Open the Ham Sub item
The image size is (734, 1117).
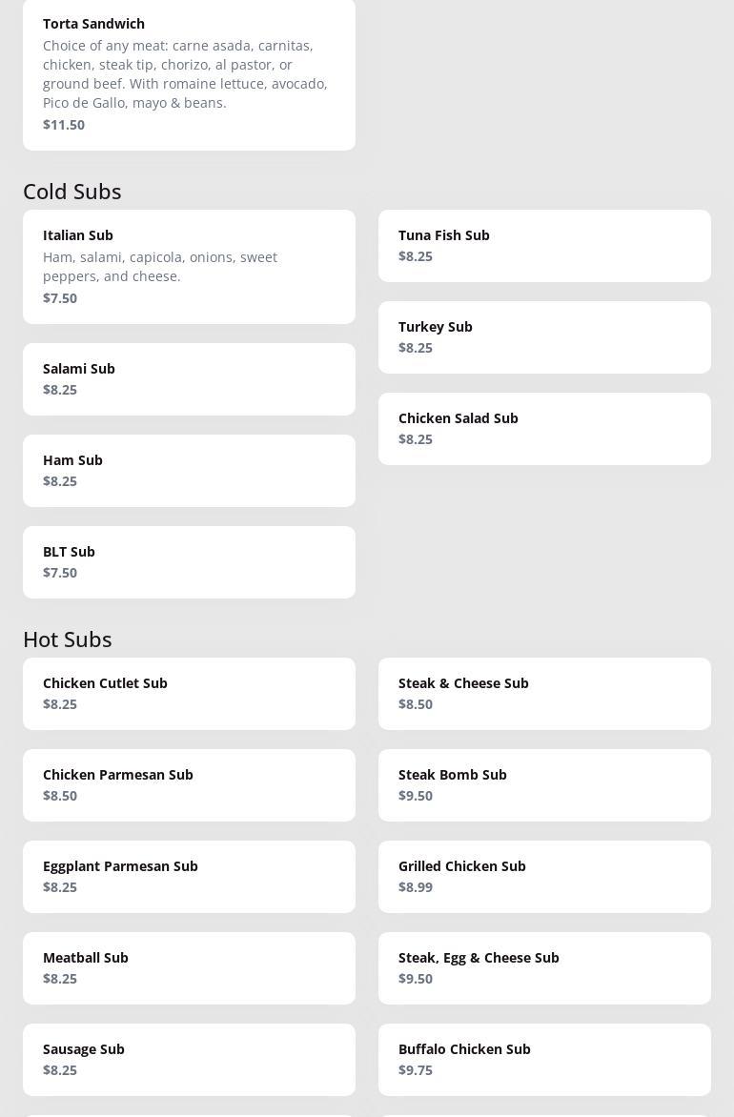point(189,470)
